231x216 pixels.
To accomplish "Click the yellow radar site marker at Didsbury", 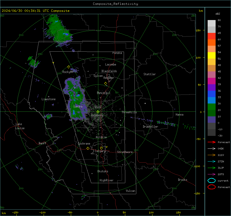I will pyautogui.click(x=98, y=112).
